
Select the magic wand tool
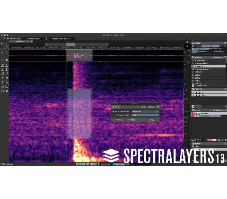[7, 52]
